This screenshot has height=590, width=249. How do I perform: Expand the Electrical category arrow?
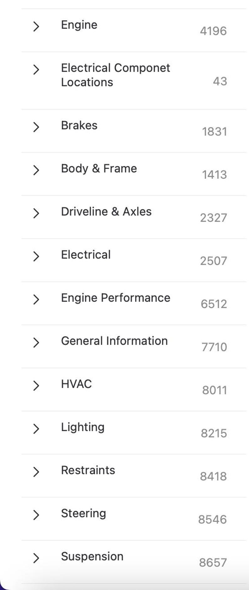click(x=36, y=256)
